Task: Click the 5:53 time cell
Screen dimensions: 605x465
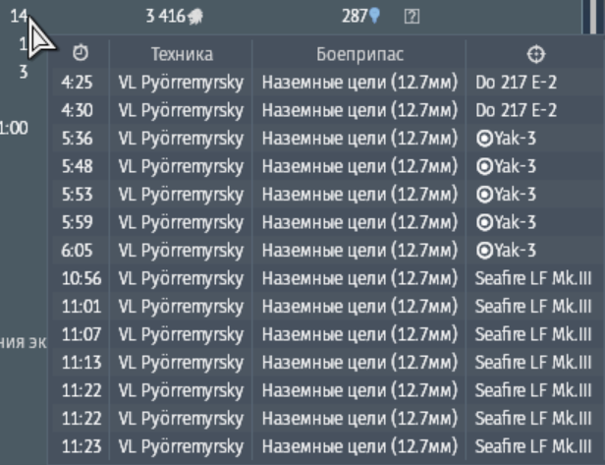Action: [x=77, y=195]
